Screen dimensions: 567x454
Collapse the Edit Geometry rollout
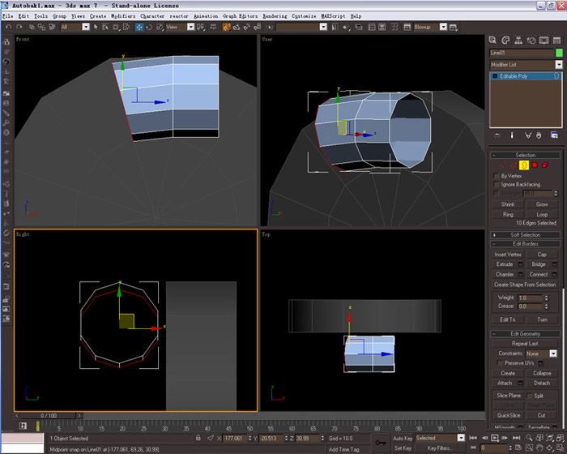(x=525, y=334)
